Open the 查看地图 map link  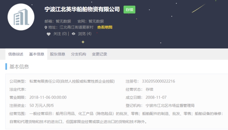click(x=105, y=27)
